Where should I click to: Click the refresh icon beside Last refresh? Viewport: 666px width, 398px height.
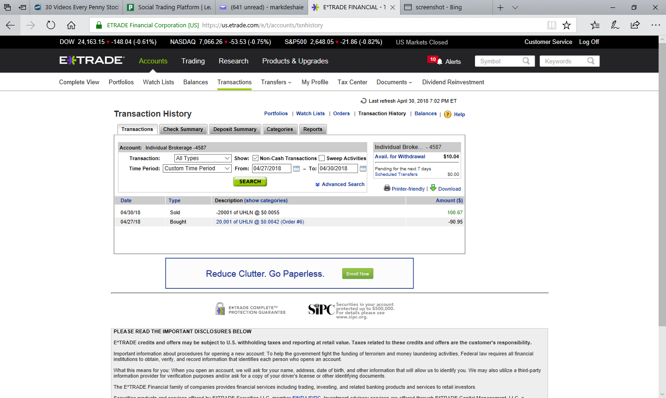coord(364,101)
